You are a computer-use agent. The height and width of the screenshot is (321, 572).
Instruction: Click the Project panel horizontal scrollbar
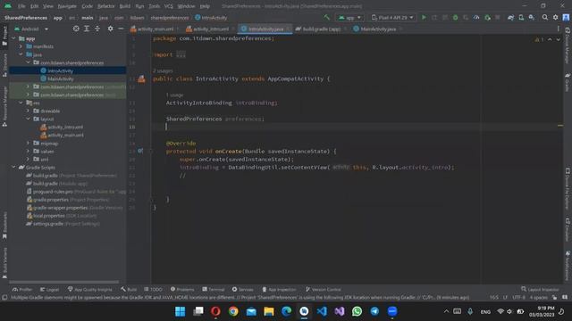[x=63, y=282]
